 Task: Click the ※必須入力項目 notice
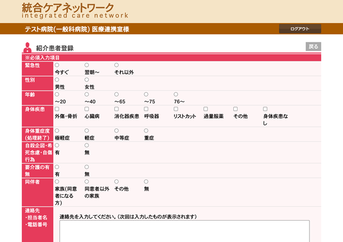(42, 58)
